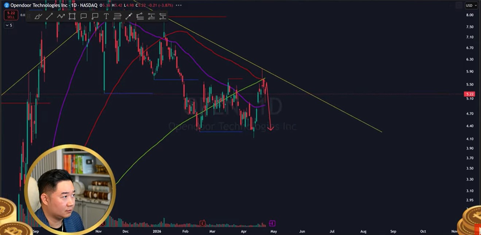This screenshot has width=481, height=235.
Task: Open the three-dots more menu beside price data
Action: pyautogui.click(x=179, y=5)
